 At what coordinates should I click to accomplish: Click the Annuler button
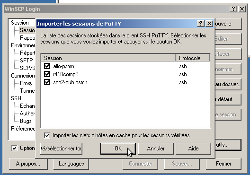156,149
